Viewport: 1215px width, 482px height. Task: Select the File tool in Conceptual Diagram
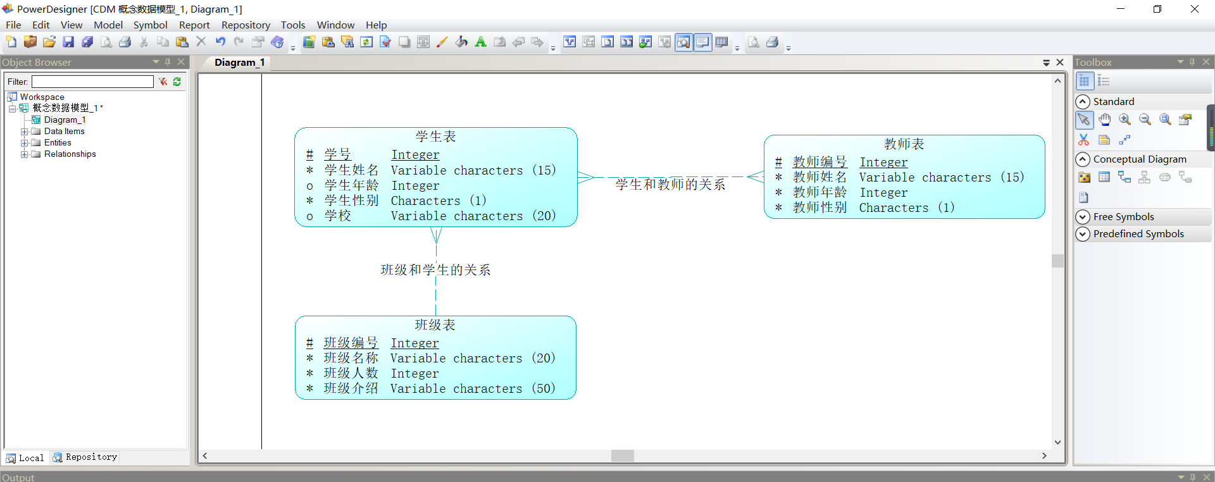click(x=1084, y=197)
